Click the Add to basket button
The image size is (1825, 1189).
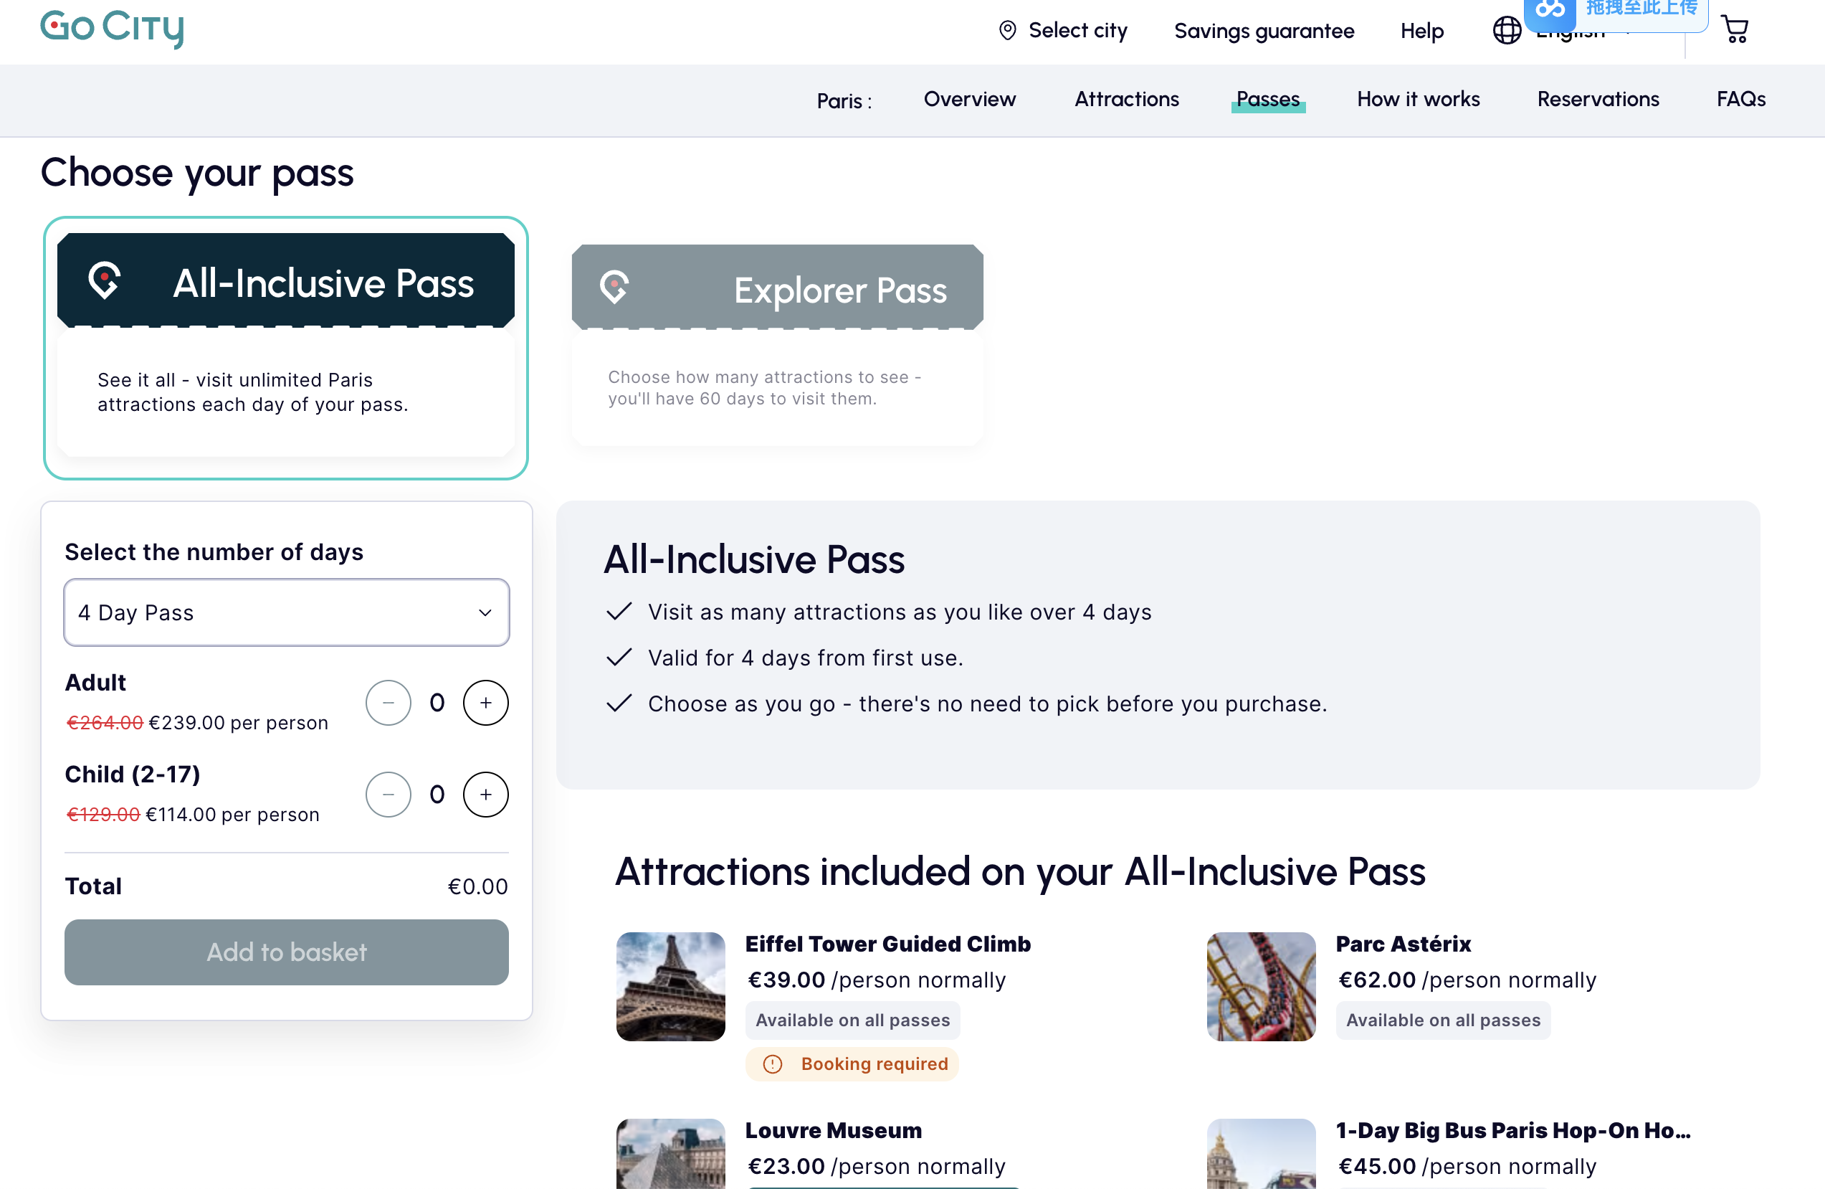pos(286,952)
